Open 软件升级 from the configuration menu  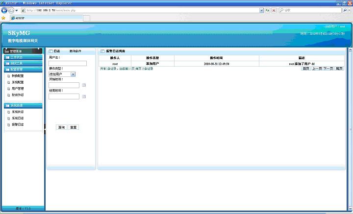(18, 95)
